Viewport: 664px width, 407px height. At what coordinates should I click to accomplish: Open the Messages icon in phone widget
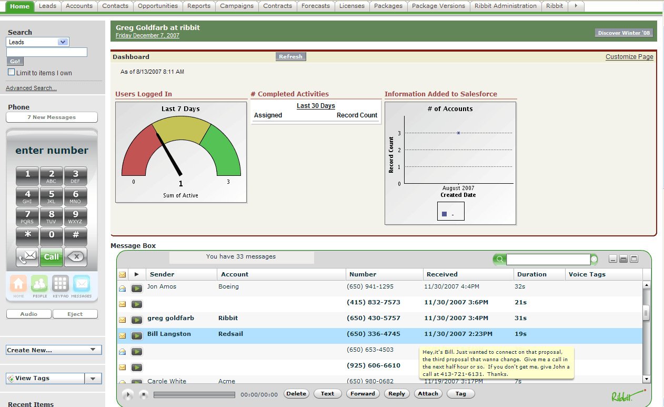pos(82,284)
